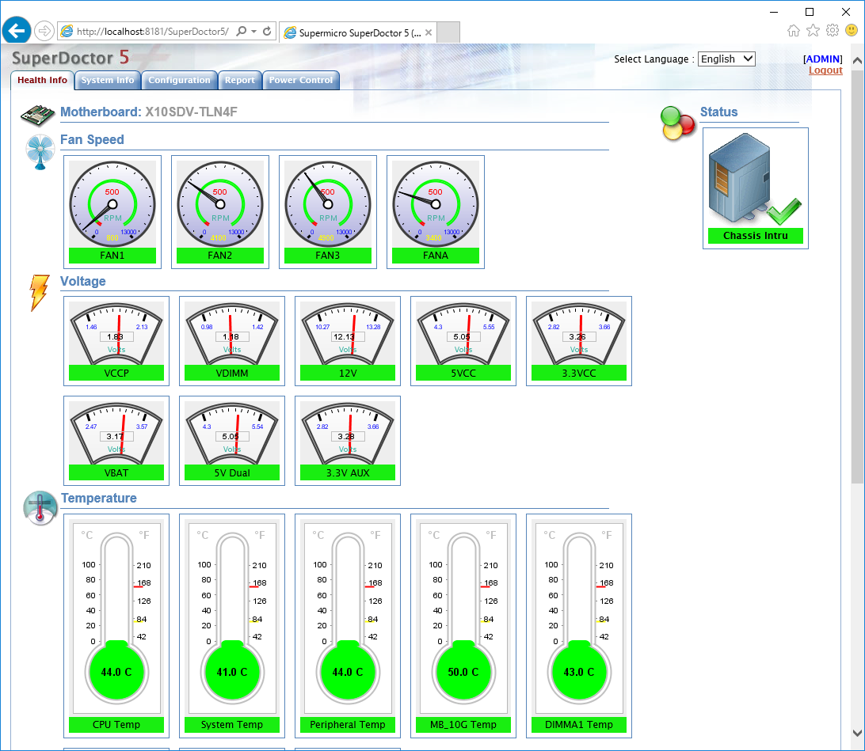Image resolution: width=865 pixels, height=751 pixels.
Task: Click the URL address field
Action: coord(153,32)
